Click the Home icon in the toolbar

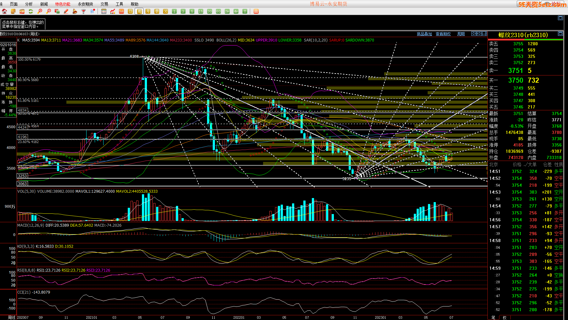coord(4,11)
